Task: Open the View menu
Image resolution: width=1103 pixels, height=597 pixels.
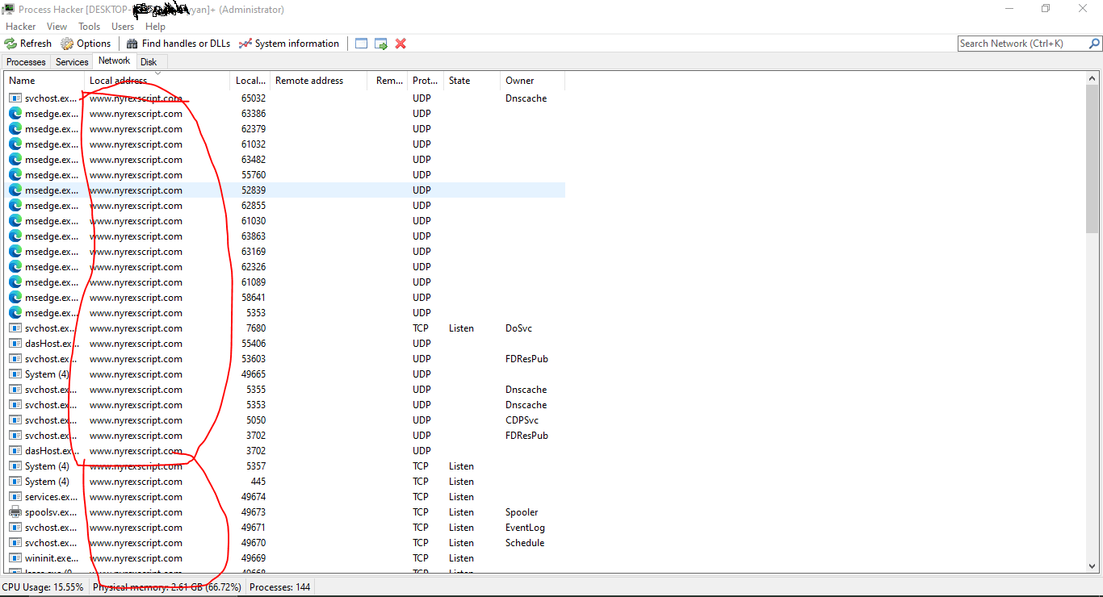Action: (x=57, y=27)
